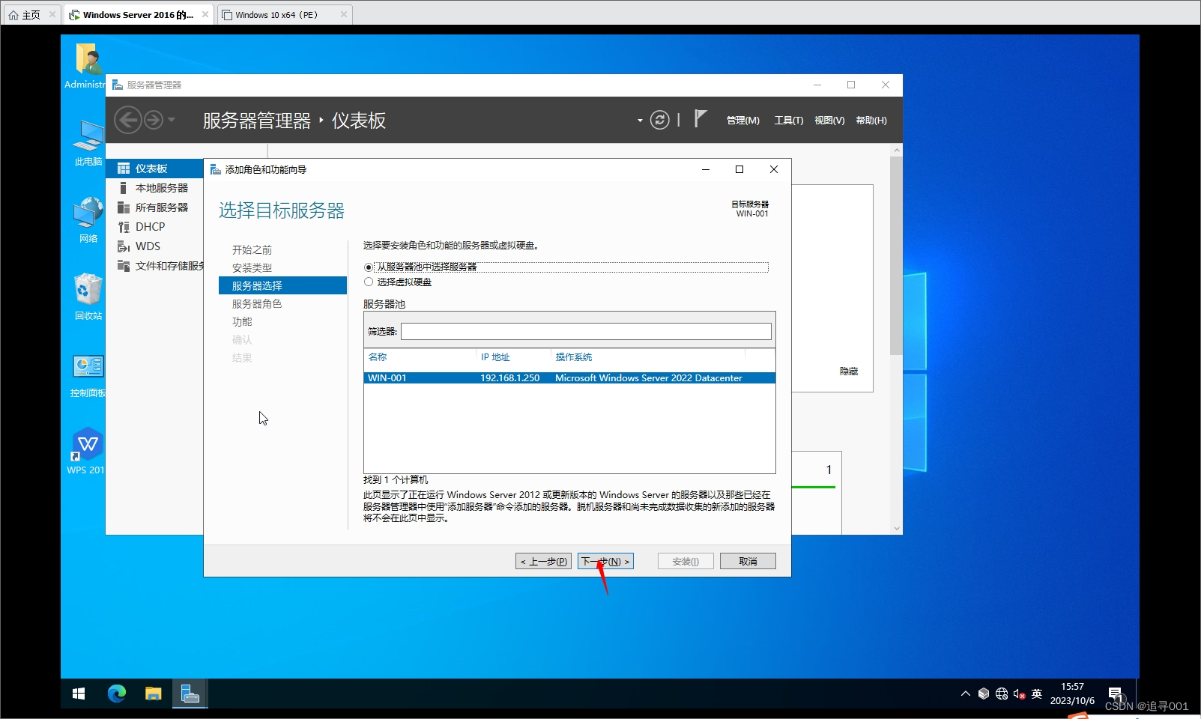Maximize the 添加角色和功能向导 window

click(x=739, y=169)
